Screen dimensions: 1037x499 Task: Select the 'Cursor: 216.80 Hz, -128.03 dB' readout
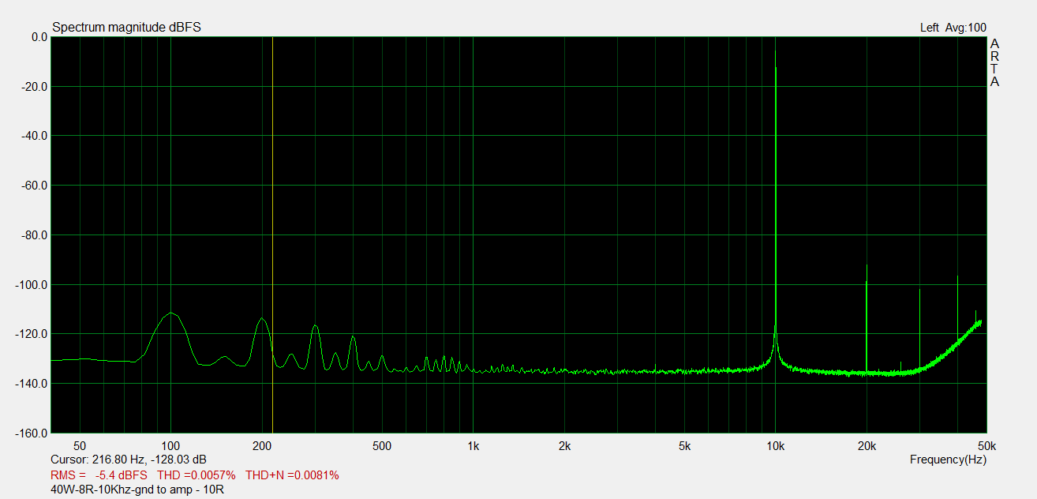(129, 460)
